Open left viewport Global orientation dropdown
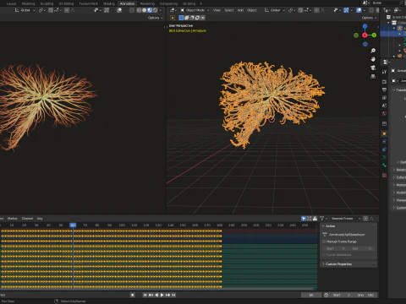406x304 pixels. 25,10
